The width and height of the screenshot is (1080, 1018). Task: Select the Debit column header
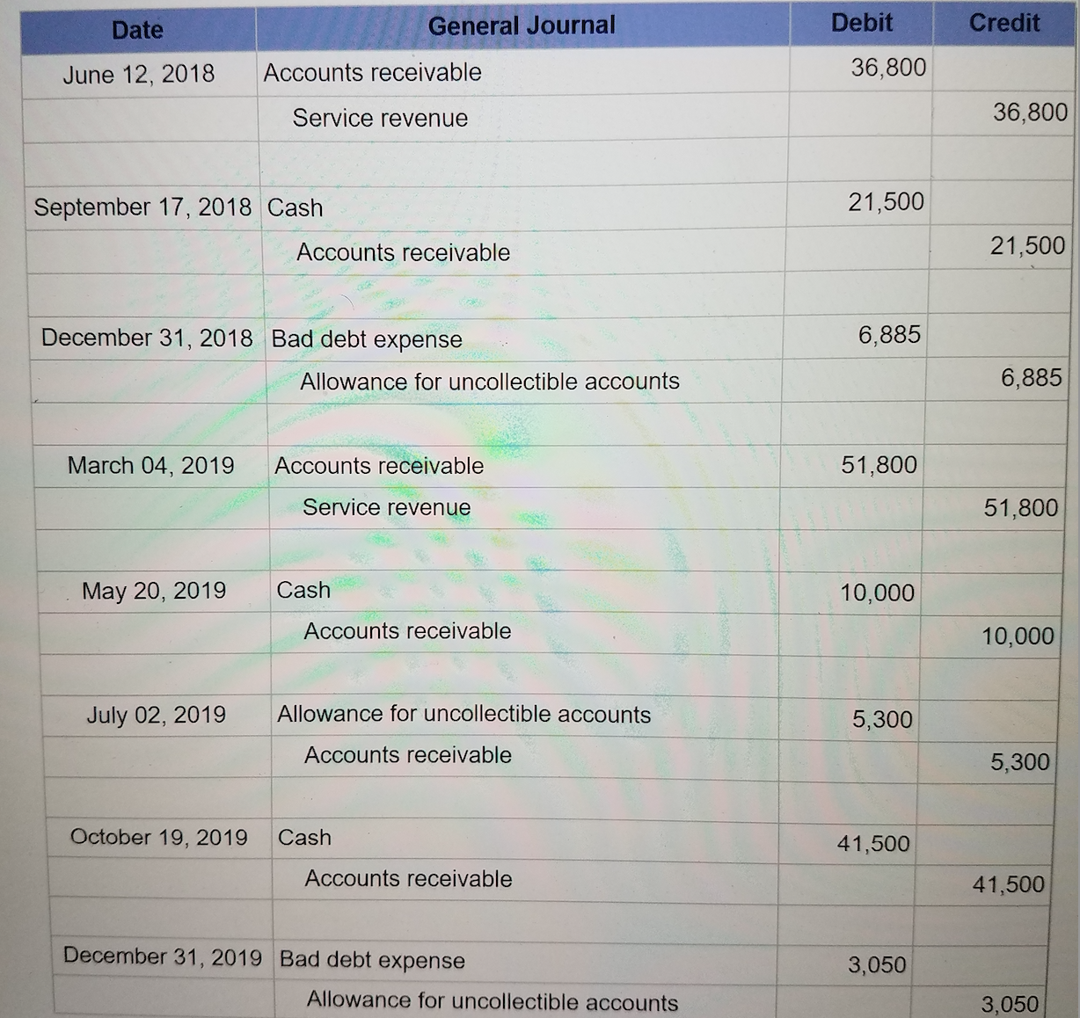coord(862,23)
